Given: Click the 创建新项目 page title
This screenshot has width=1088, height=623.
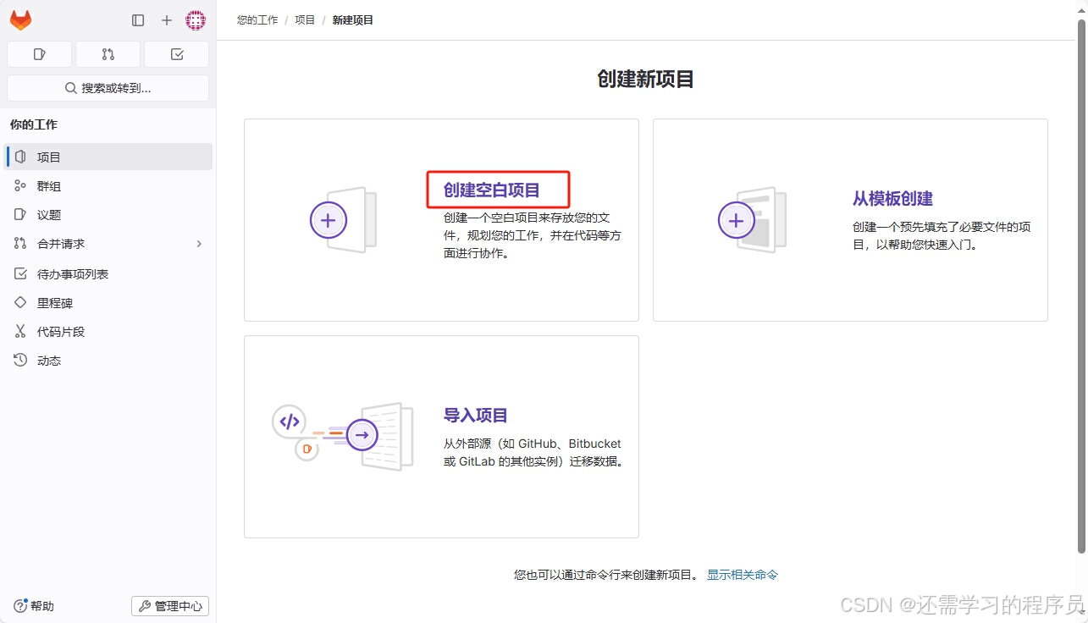Looking at the screenshot, I should (646, 80).
